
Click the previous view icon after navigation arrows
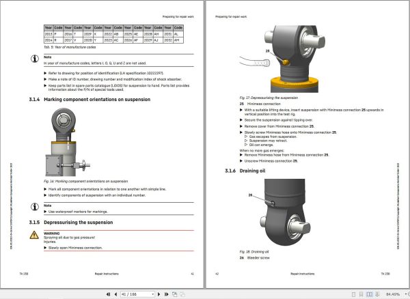tap(174, 294)
